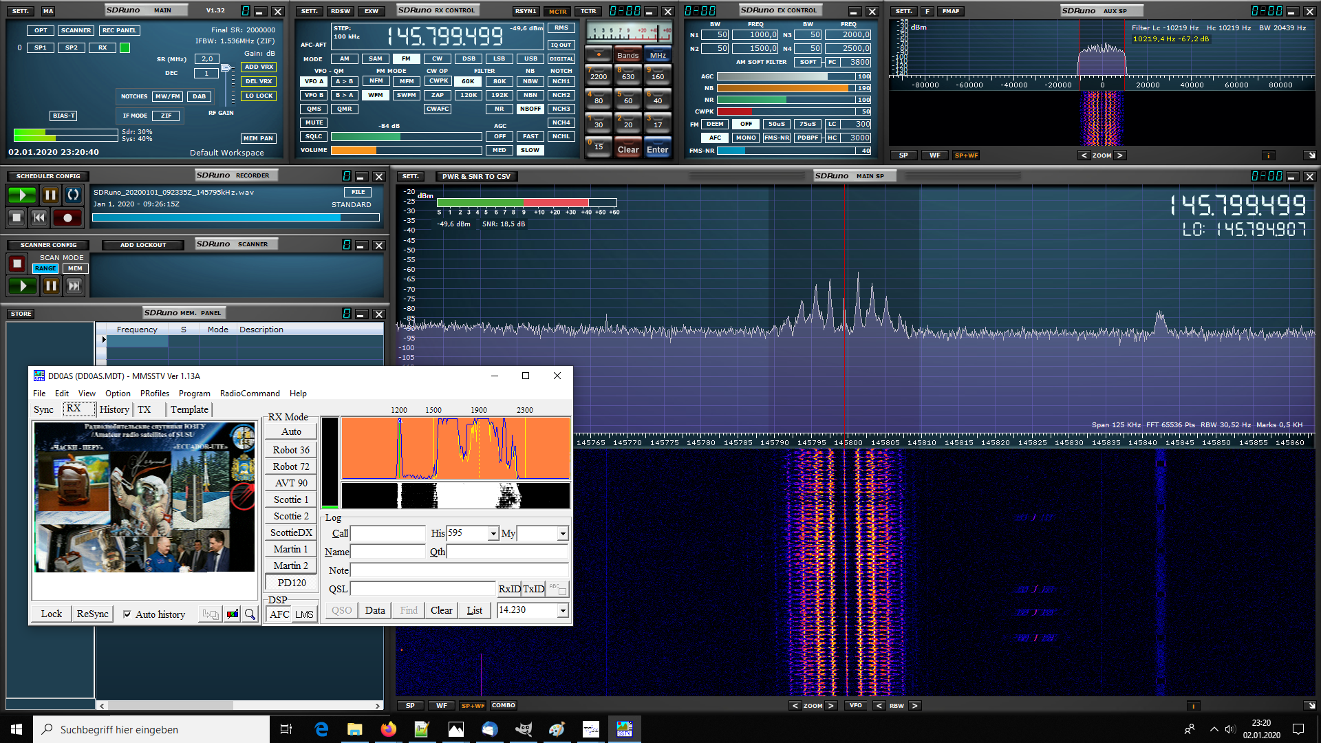1321x743 pixels.
Task: Click the ADD LOCKOUT button
Action: pos(143,245)
